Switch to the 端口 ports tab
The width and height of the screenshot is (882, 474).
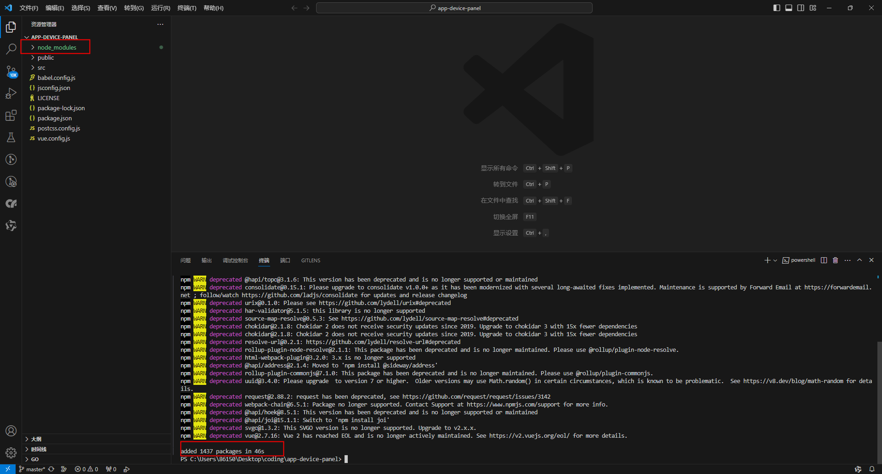point(285,260)
